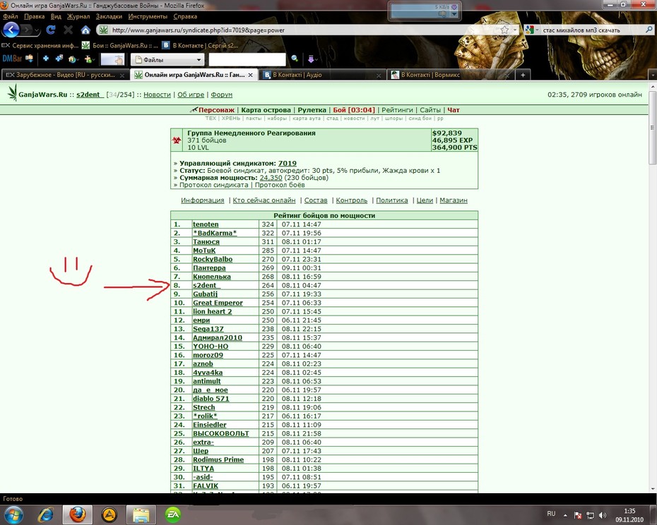Open the red Чат link
The image size is (657, 525).
[x=454, y=110]
